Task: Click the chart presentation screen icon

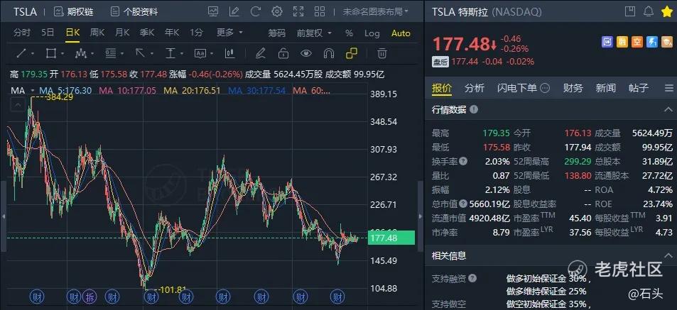Action: click(x=213, y=11)
